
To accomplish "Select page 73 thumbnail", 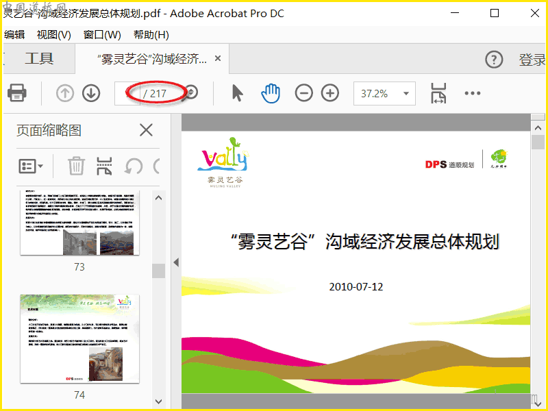I will [79, 223].
